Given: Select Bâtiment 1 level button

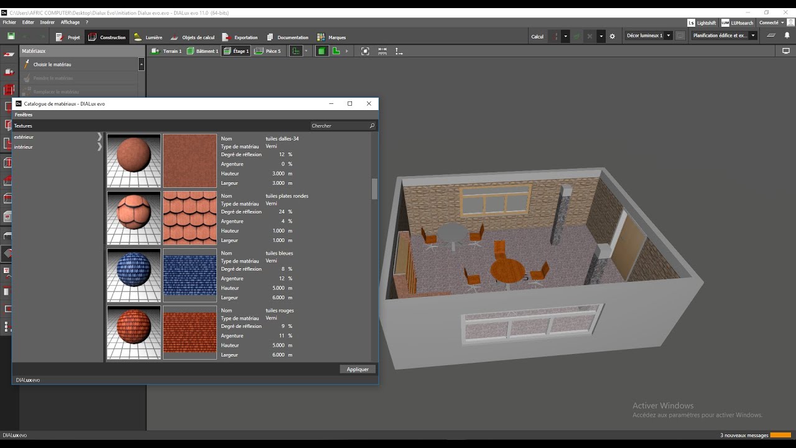Looking at the screenshot, I should (203, 51).
